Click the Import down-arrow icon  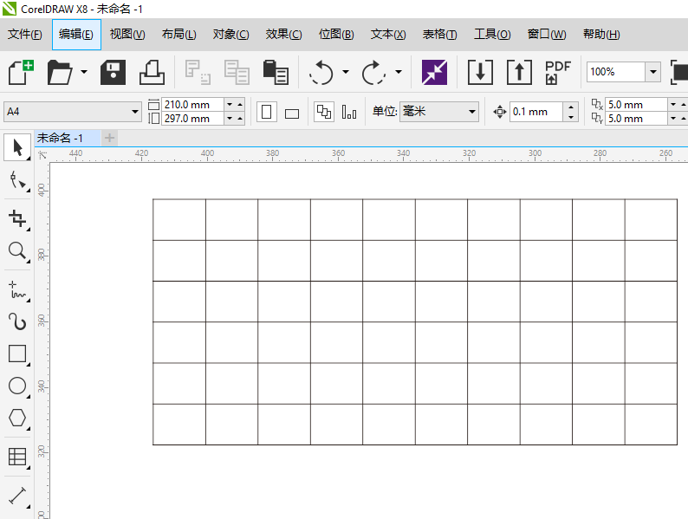point(480,73)
